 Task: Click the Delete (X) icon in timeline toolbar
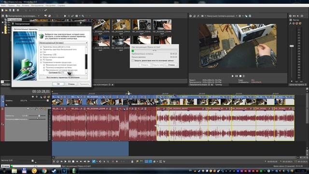click(x=113, y=161)
